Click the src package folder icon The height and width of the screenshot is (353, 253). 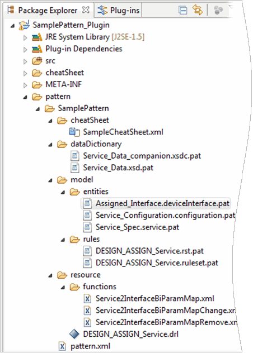tap(37, 61)
